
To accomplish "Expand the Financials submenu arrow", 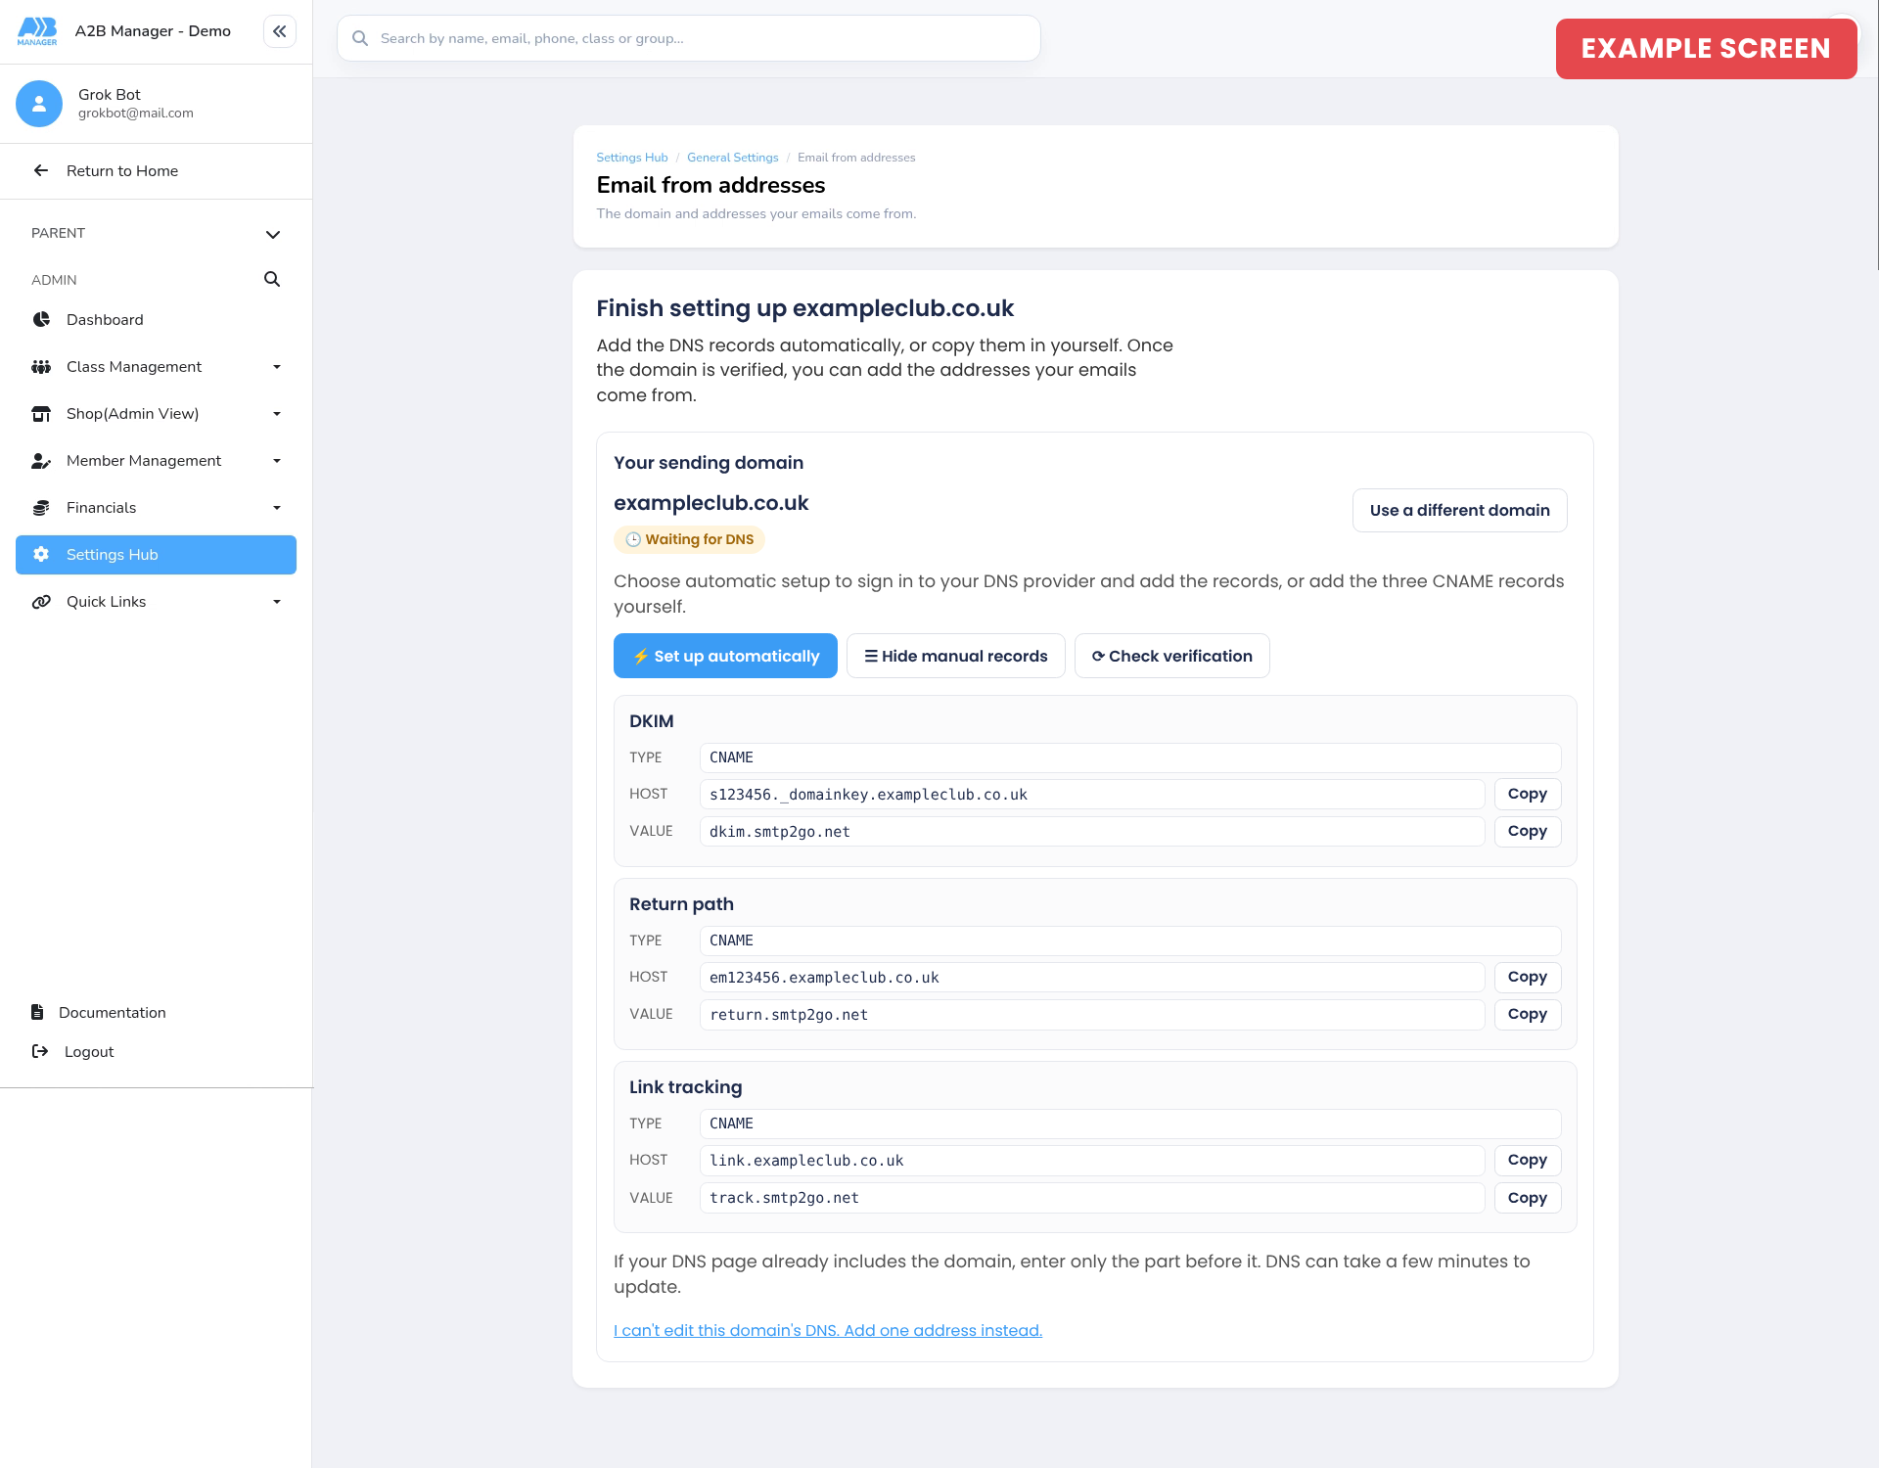I will tap(277, 508).
